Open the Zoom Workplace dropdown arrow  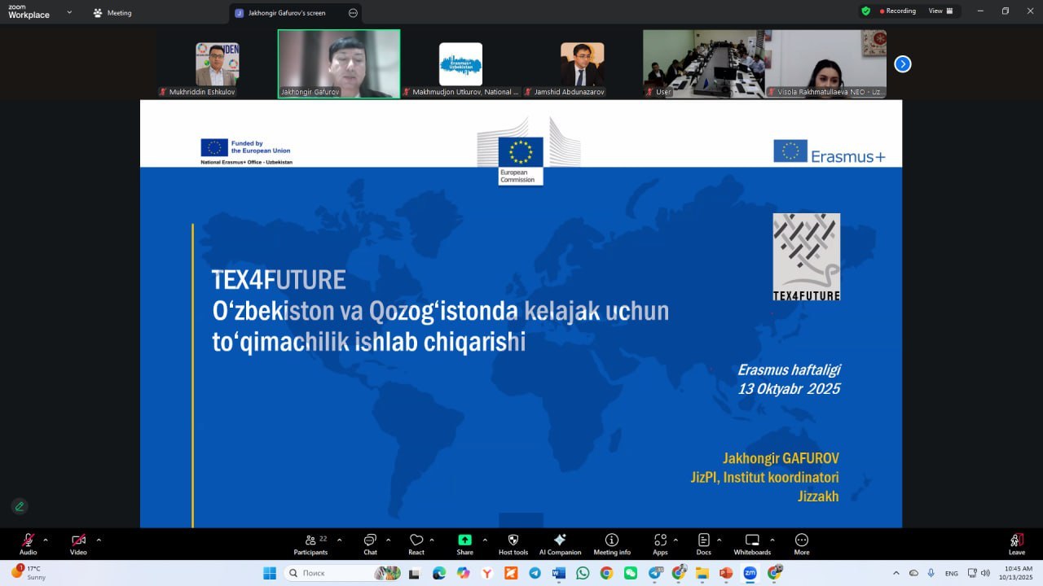pos(69,13)
